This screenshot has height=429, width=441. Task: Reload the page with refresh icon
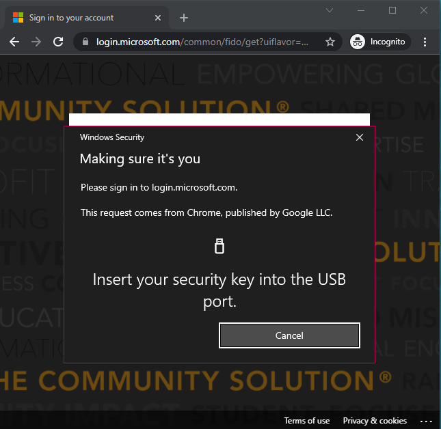[x=58, y=42]
